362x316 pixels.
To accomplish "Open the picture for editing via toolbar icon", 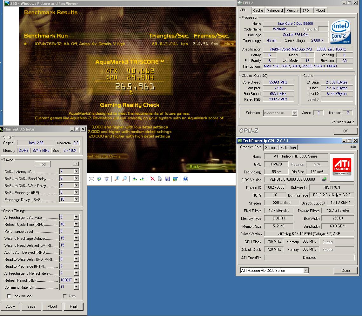I will click(x=175, y=179).
